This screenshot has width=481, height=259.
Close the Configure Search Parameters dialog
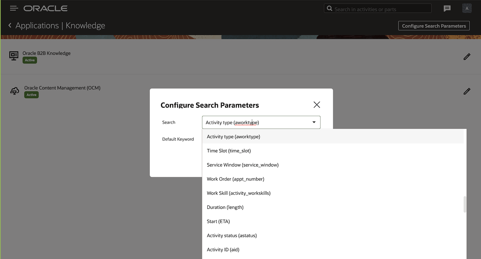tap(317, 105)
